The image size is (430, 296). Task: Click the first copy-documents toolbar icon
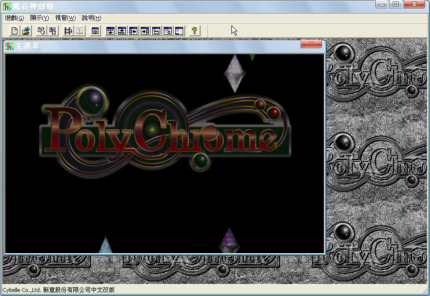pyautogui.click(x=41, y=31)
